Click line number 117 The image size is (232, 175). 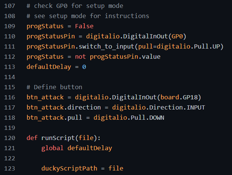point(9,108)
